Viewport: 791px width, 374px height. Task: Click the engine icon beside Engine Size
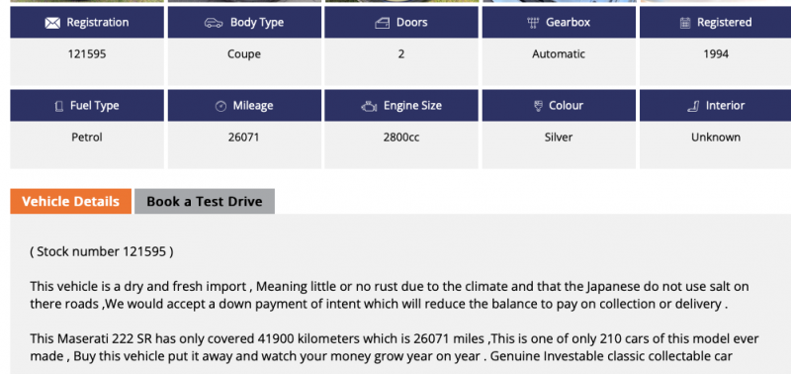pyautogui.click(x=369, y=106)
